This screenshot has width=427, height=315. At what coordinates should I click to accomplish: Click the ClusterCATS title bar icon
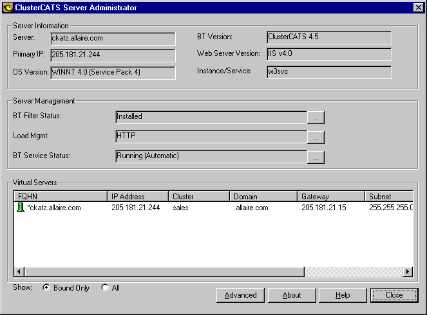8,8
